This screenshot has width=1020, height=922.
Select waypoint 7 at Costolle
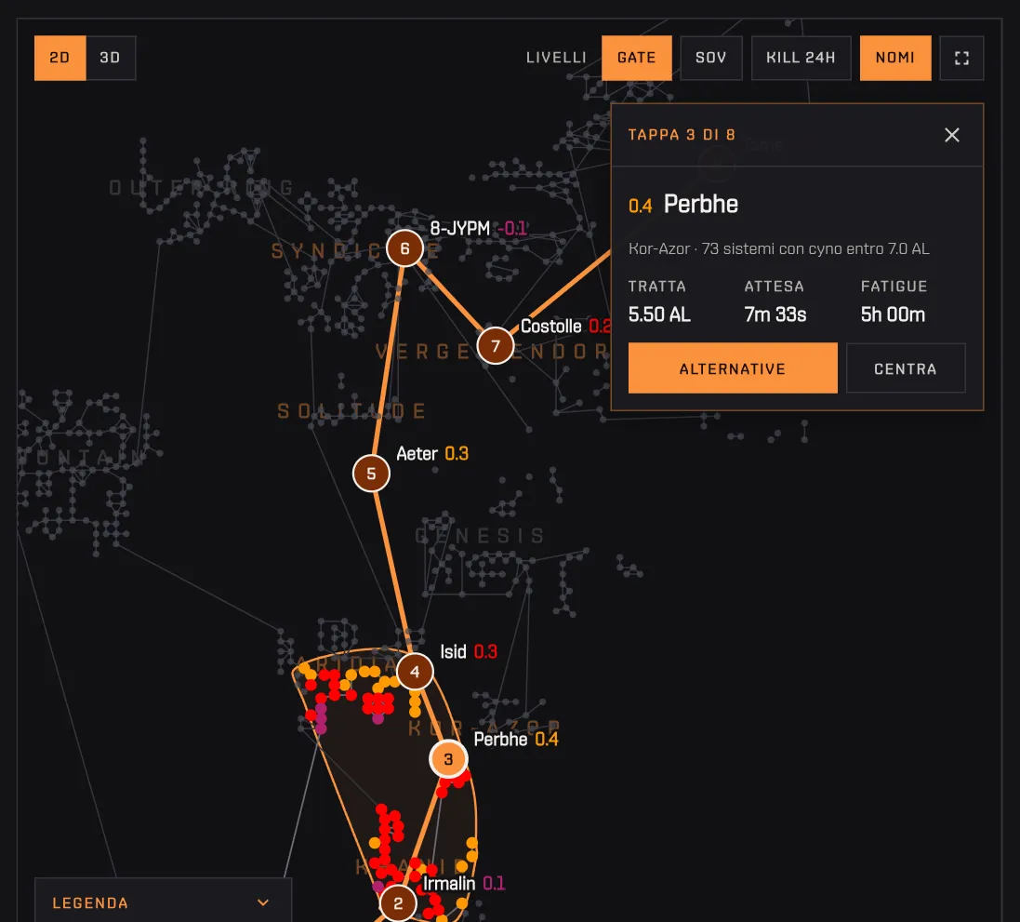(495, 346)
